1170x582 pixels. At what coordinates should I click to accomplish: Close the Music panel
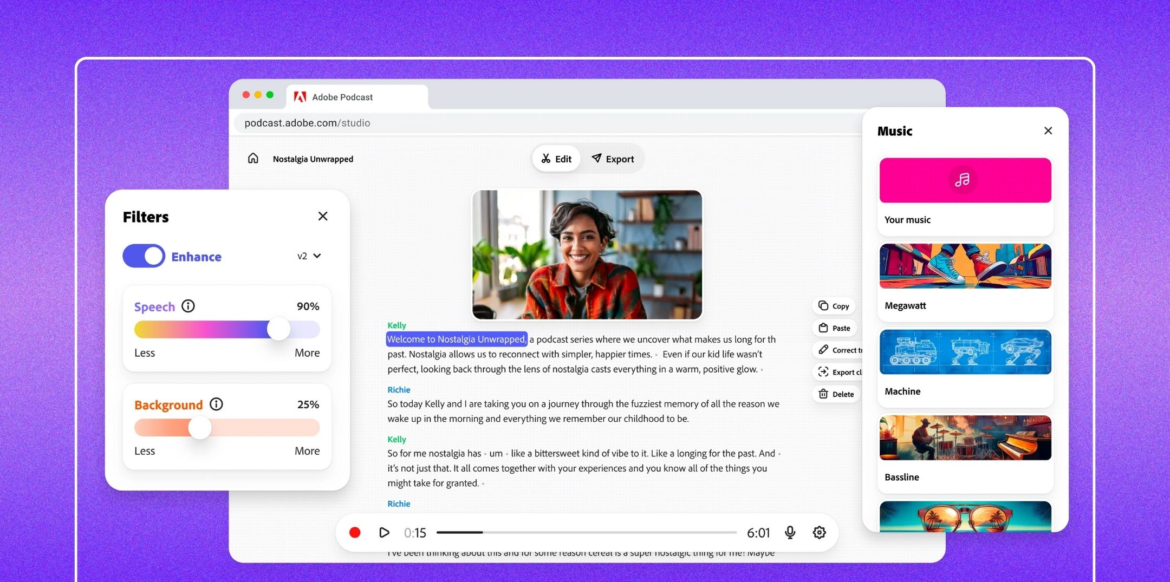1048,130
